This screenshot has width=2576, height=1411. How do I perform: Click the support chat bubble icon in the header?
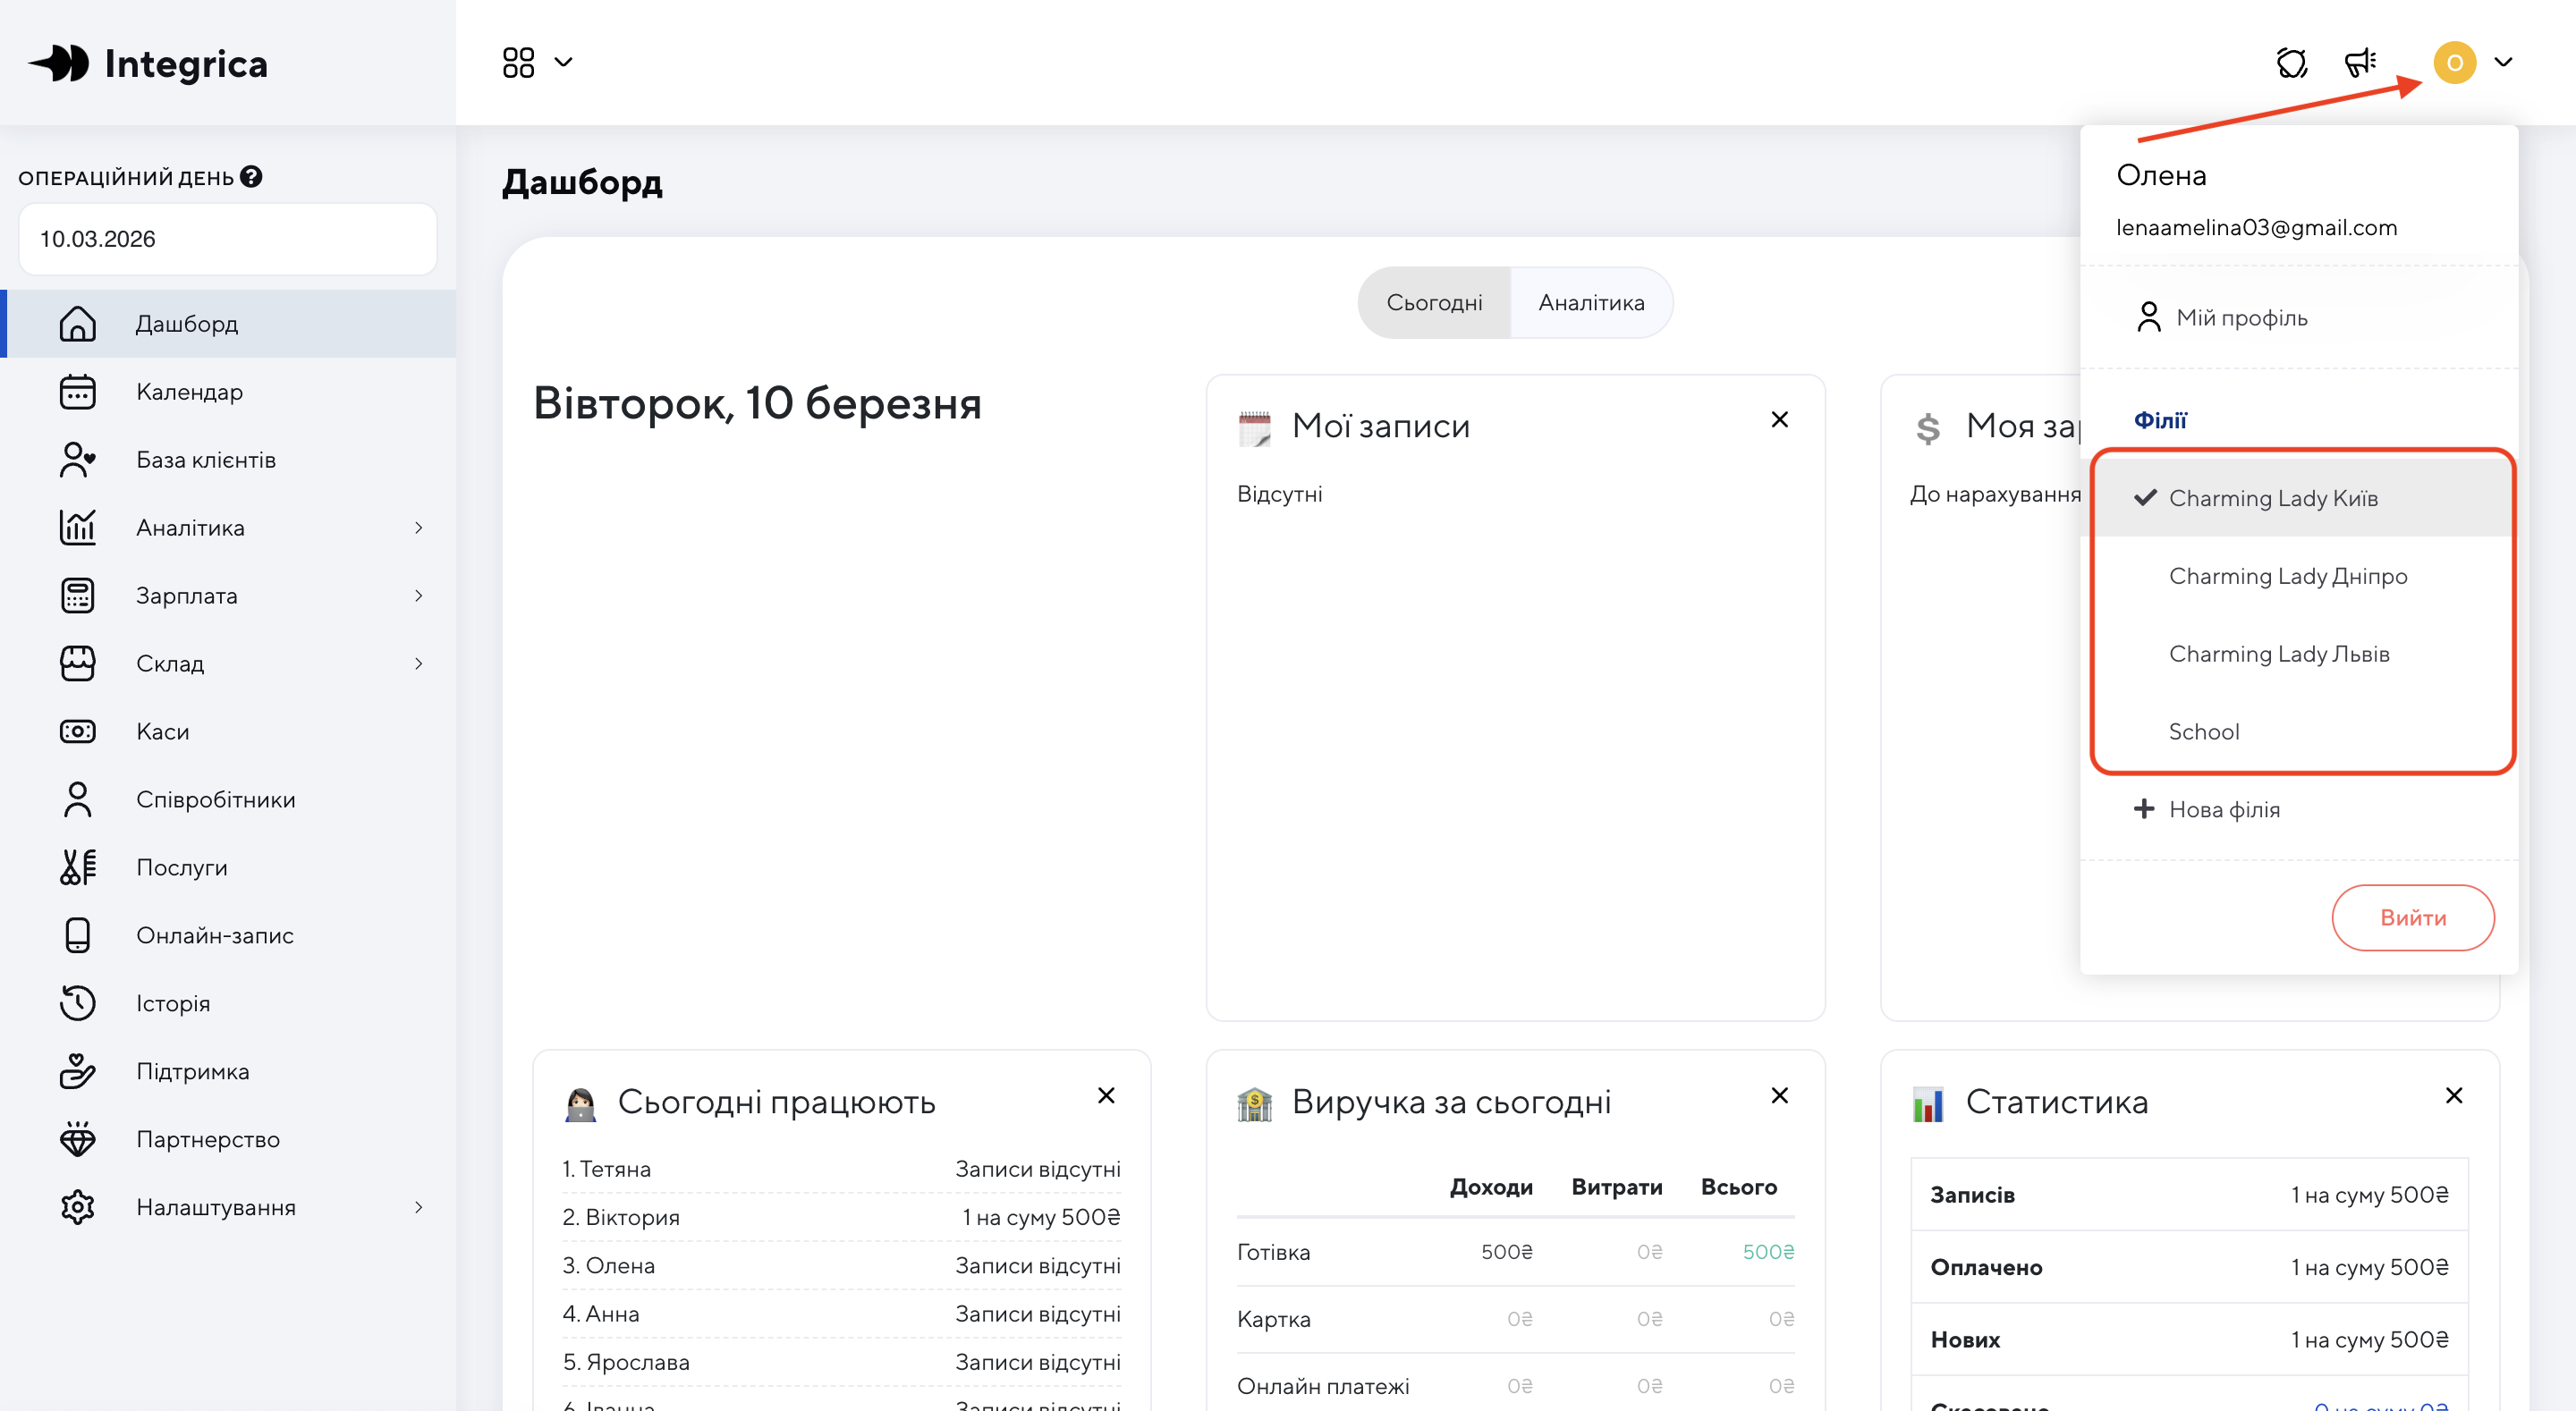2291,63
